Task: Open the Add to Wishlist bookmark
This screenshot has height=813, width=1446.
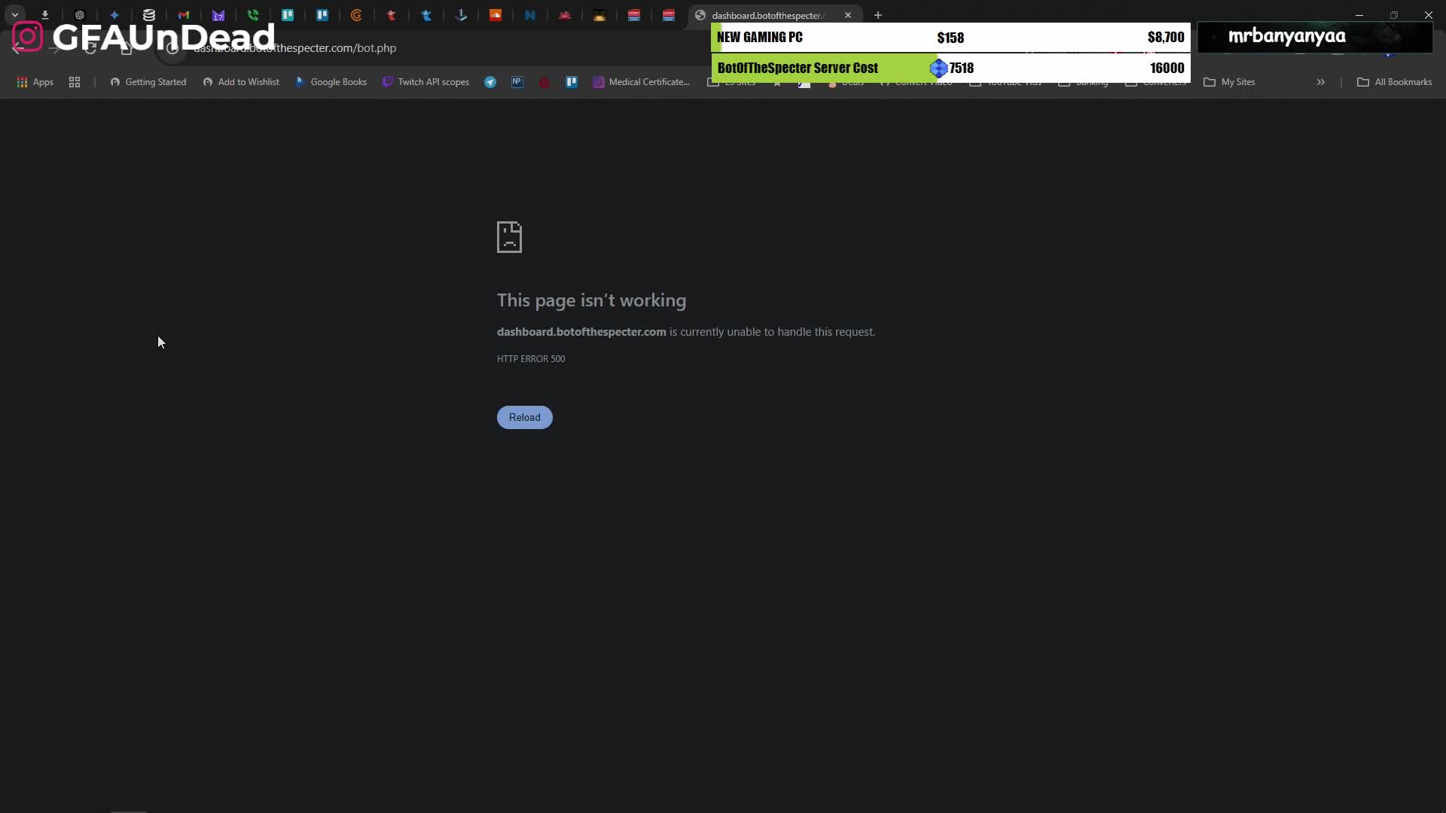Action: coord(241,82)
